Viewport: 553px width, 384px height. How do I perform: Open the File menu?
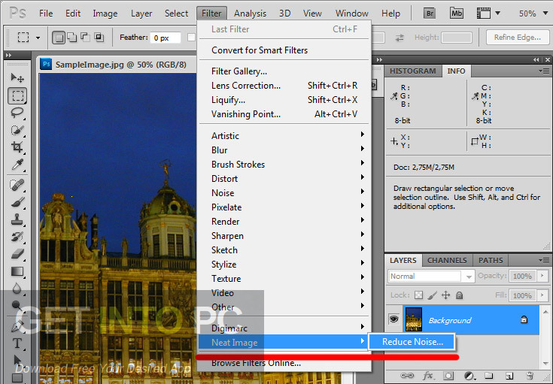(x=46, y=14)
